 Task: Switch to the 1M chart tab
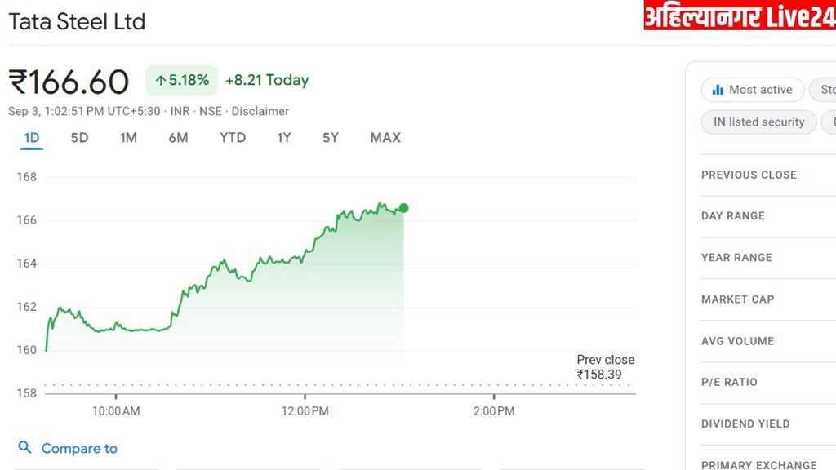tap(128, 138)
